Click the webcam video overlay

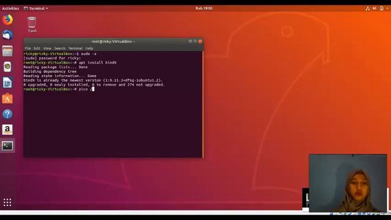tap(348, 183)
